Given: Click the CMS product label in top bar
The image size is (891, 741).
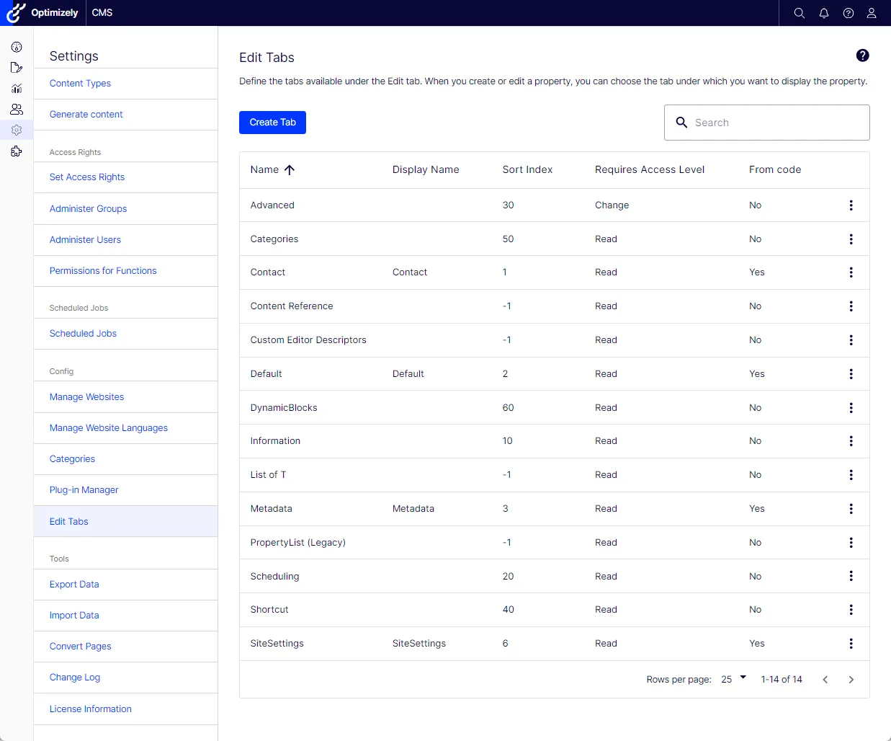Looking at the screenshot, I should [x=102, y=13].
